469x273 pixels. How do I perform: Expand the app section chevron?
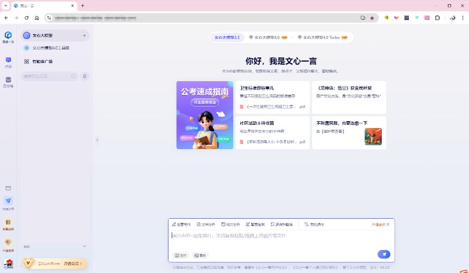tap(85, 246)
